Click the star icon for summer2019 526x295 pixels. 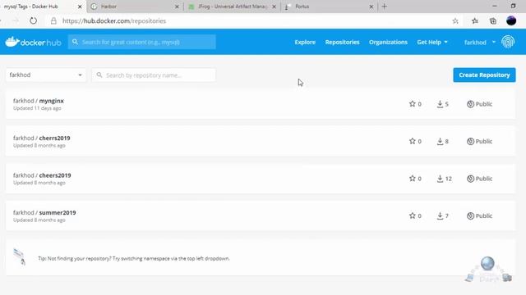pyautogui.click(x=413, y=216)
